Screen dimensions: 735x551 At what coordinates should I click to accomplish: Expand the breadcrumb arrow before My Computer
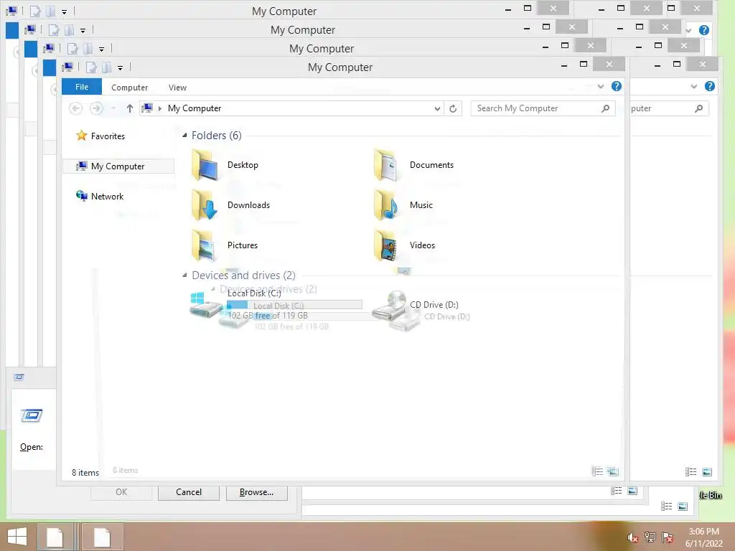click(x=160, y=109)
